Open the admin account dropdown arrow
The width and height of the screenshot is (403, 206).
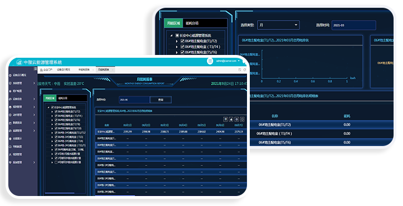point(239,61)
